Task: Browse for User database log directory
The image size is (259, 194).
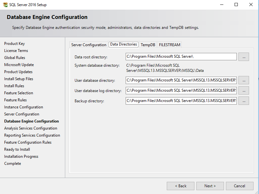Action: pyautogui.click(x=244, y=91)
